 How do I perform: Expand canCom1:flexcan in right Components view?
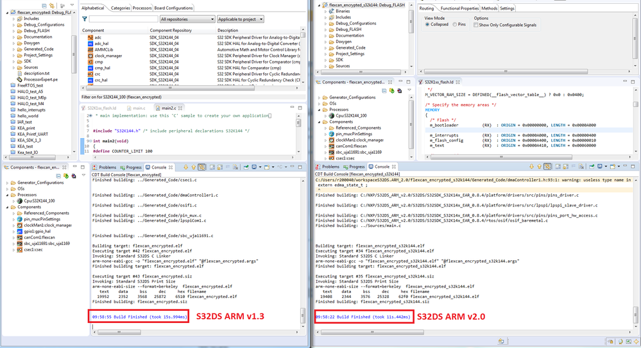326,146
